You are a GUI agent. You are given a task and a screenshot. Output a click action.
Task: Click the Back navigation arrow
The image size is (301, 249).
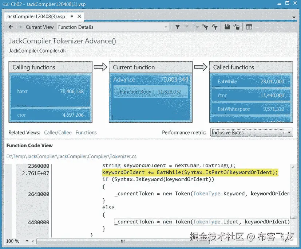coord(11,27)
